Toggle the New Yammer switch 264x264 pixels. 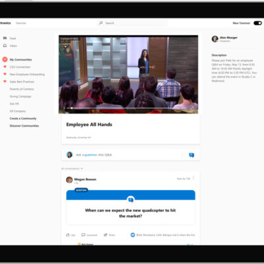click(x=257, y=23)
